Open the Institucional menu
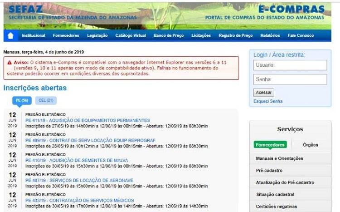The height and width of the screenshot is (212, 340). [33, 35]
